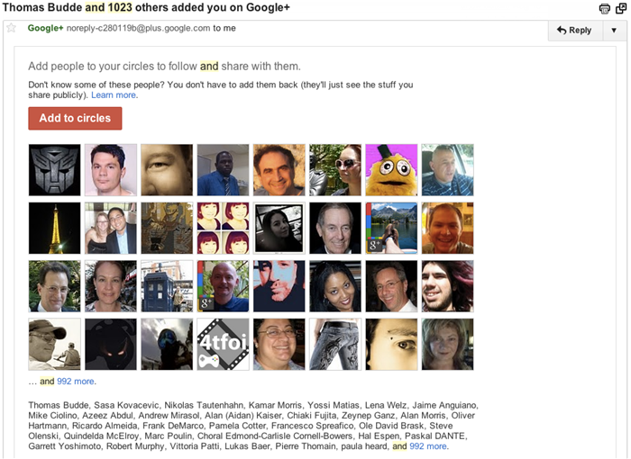Select the mountain lake g+ thumbnail
The height and width of the screenshot is (459, 631).
click(x=391, y=228)
